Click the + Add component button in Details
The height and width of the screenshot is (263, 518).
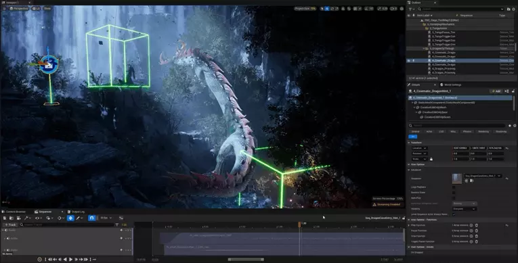point(496,91)
